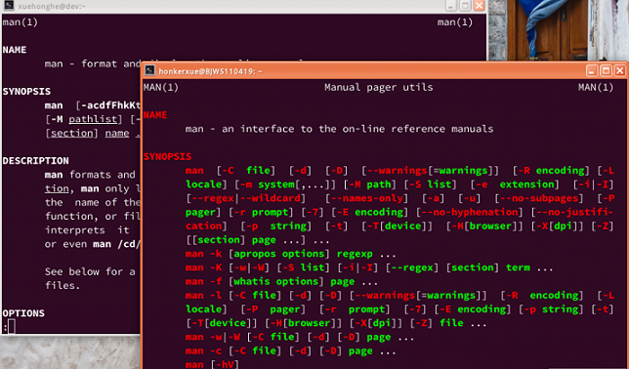Click the terminal icon in xuehonghe window title

click(9, 6)
